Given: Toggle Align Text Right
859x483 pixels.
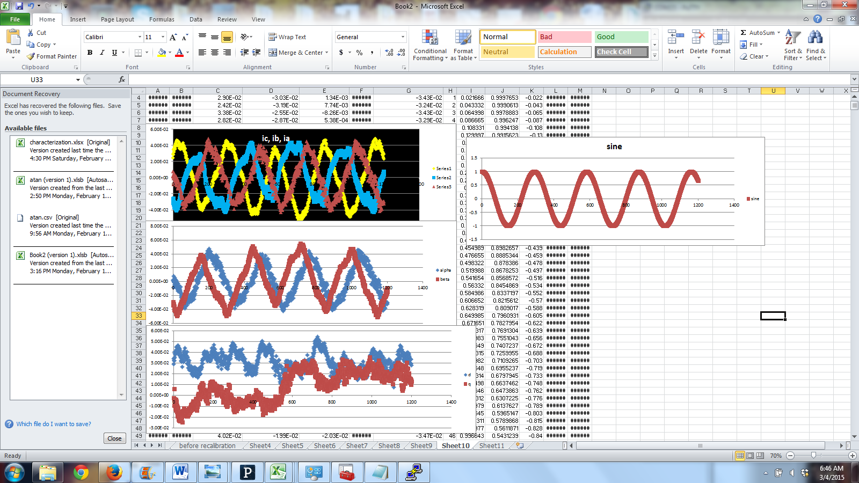Looking at the screenshot, I should [x=227, y=53].
